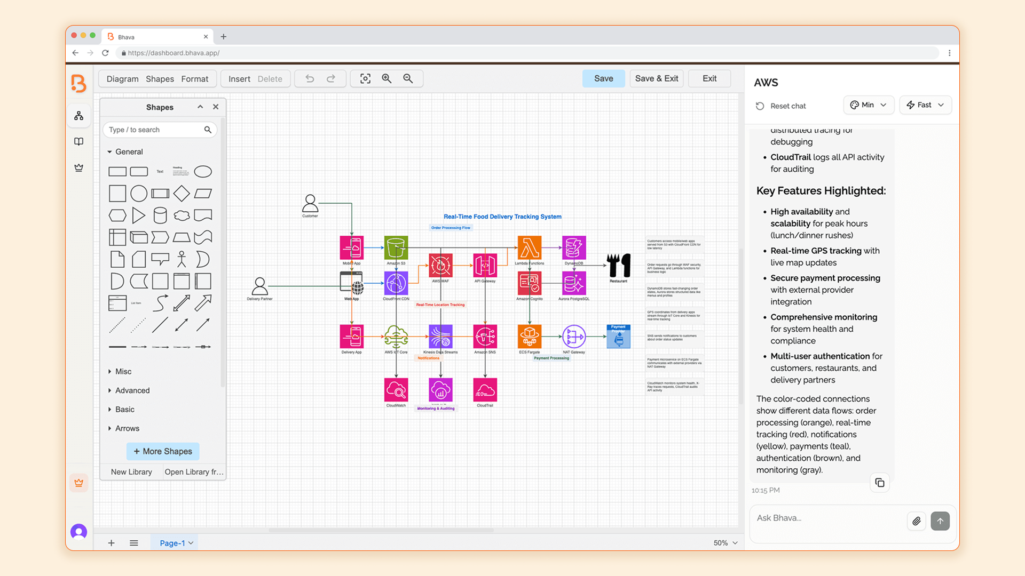The width and height of the screenshot is (1025, 576).
Task: Zoom out with magnifier minus icon
Action: tap(408, 78)
